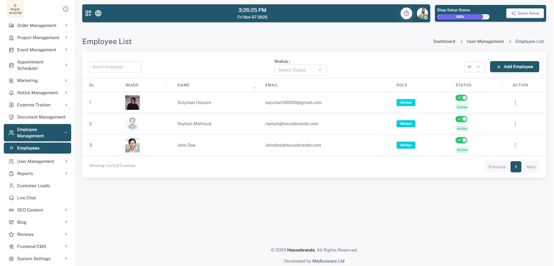The image size is (554, 266).
Task: Open the Mediusware Ltd link in footer
Action: click(x=328, y=260)
